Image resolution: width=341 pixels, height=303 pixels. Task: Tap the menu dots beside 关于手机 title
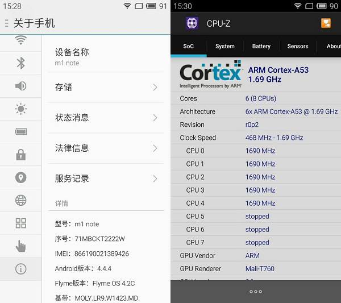(6, 23)
